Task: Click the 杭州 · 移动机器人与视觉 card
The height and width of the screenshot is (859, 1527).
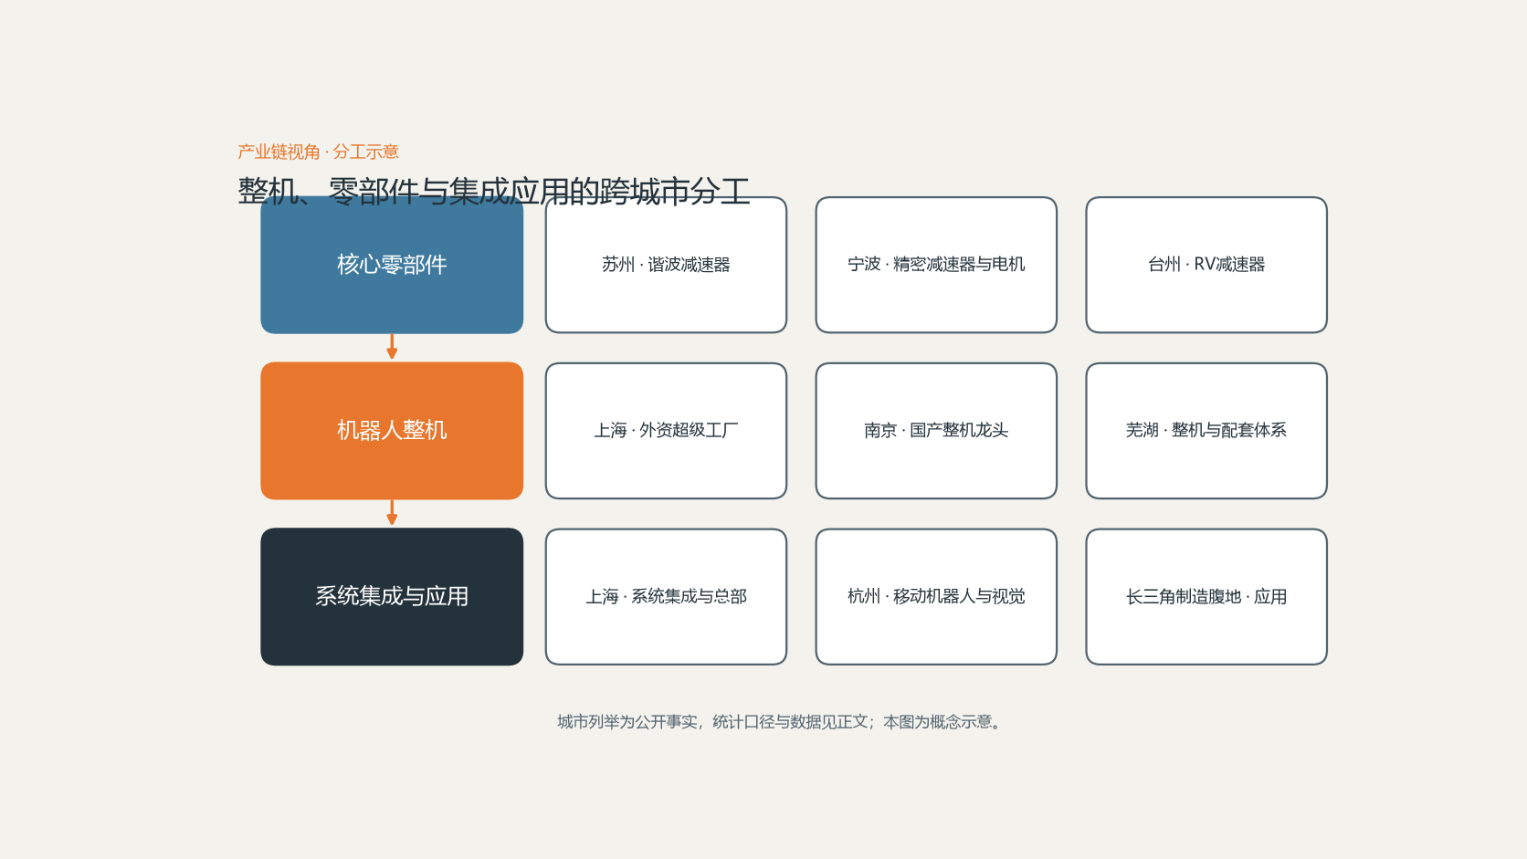Action: 936,597
